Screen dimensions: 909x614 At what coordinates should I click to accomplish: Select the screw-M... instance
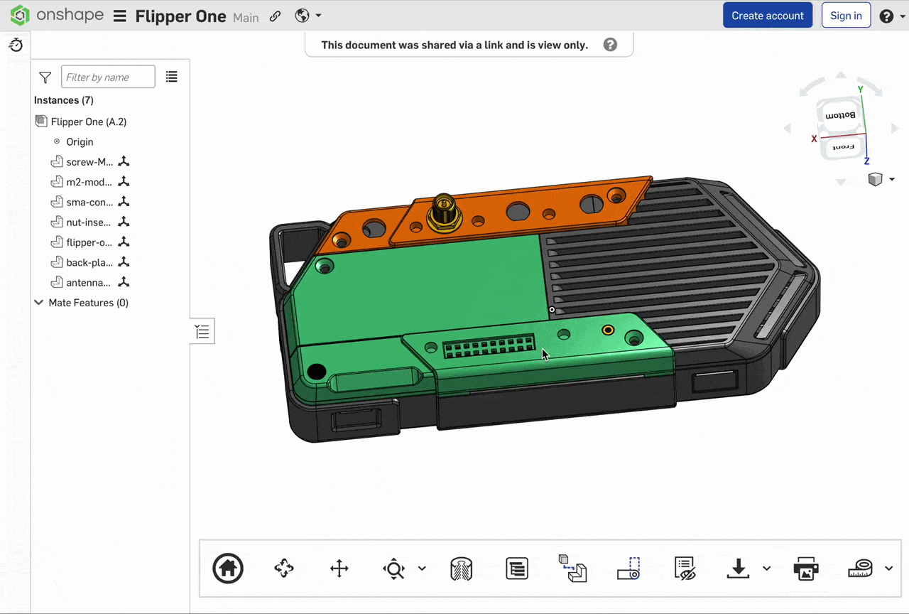coord(89,162)
